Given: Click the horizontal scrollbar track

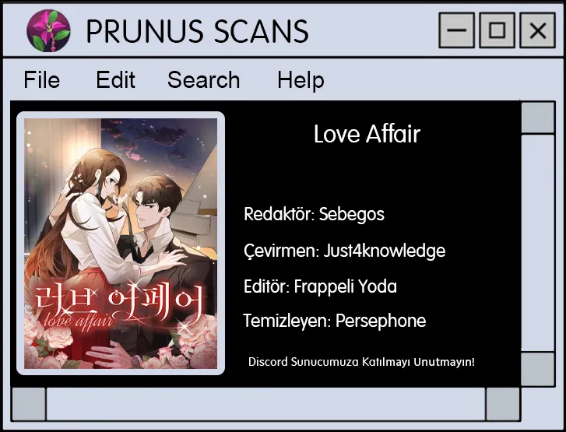Looking at the screenshot, I should pyautogui.click(x=265, y=404).
